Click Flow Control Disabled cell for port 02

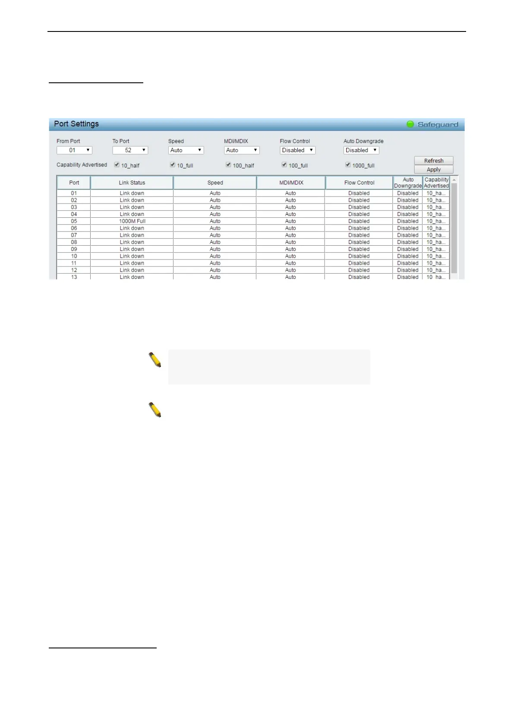pyautogui.click(x=359, y=200)
